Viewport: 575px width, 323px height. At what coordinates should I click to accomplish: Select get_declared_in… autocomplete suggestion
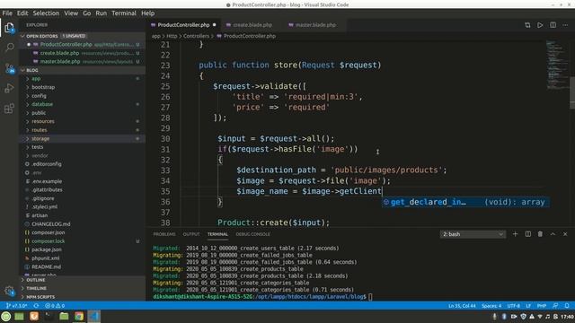(465, 202)
